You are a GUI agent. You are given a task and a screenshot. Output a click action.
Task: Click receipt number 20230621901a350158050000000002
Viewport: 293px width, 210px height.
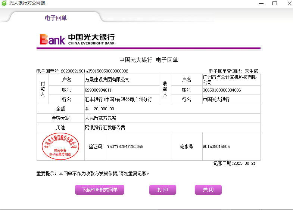point(94,71)
